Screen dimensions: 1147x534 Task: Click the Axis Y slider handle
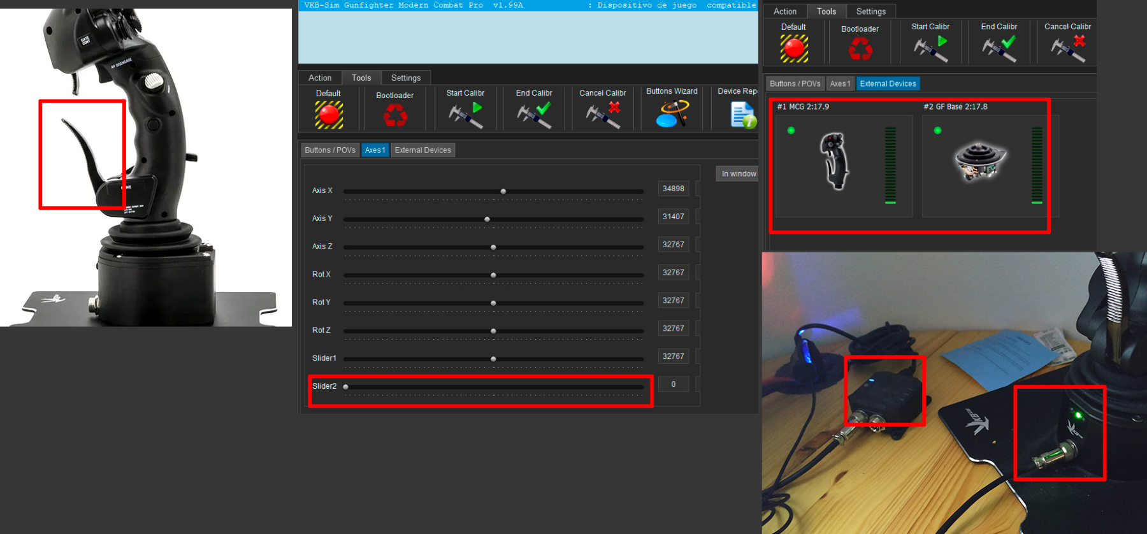click(487, 219)
